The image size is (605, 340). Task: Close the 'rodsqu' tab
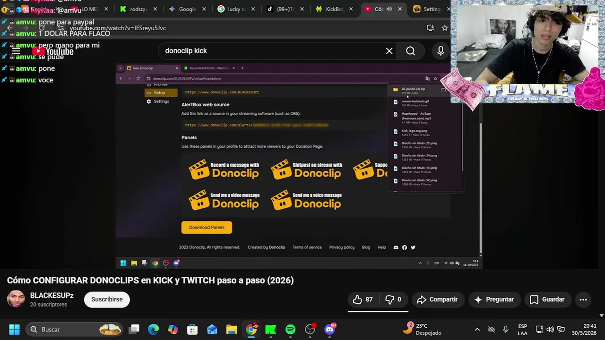pos(155,9)
